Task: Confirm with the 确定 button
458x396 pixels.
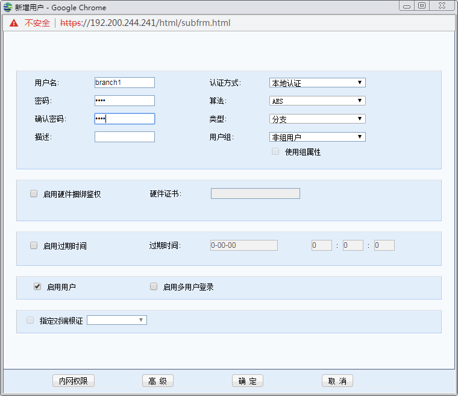Action: coord(248,381)
